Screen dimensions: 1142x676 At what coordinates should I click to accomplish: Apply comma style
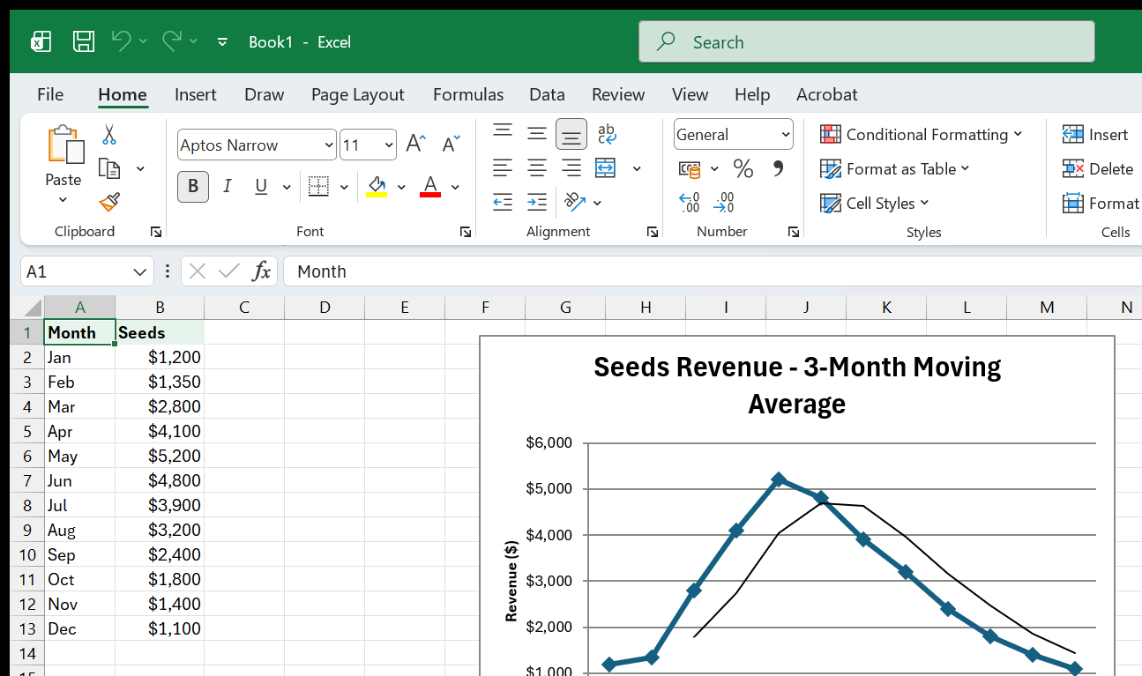pos(778,168)
